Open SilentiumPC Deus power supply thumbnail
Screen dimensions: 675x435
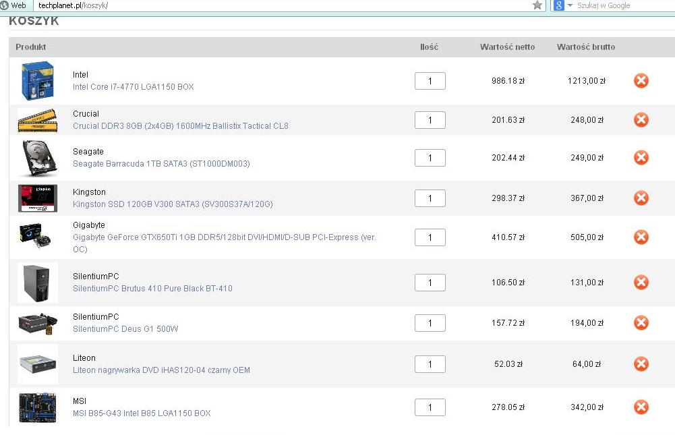pos(38,324)
